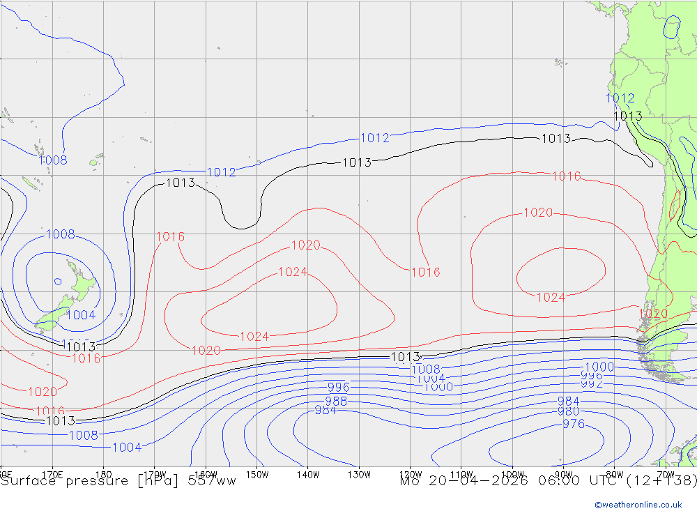Select the 70W longitude label
The image size is (697, 511).
coord(666,475)
